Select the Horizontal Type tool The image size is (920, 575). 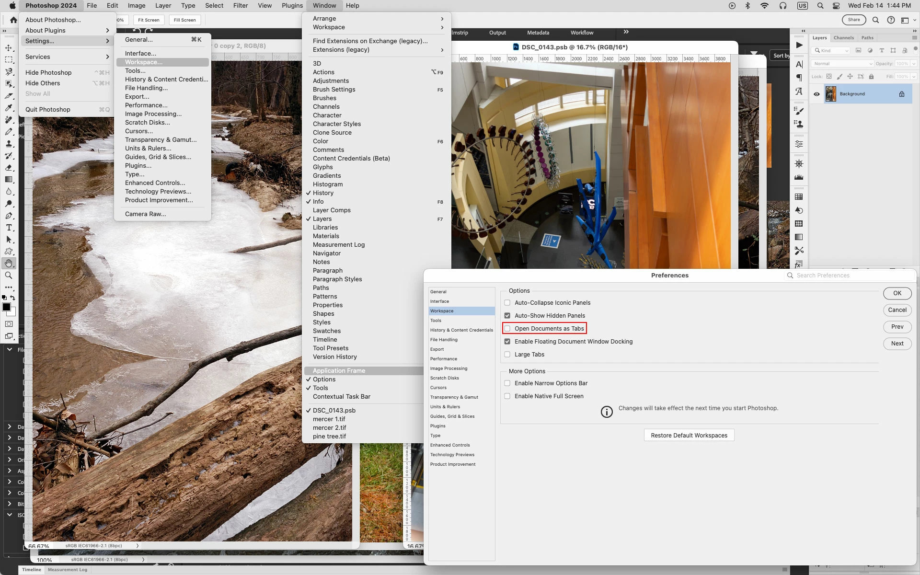tap(9, 228)
